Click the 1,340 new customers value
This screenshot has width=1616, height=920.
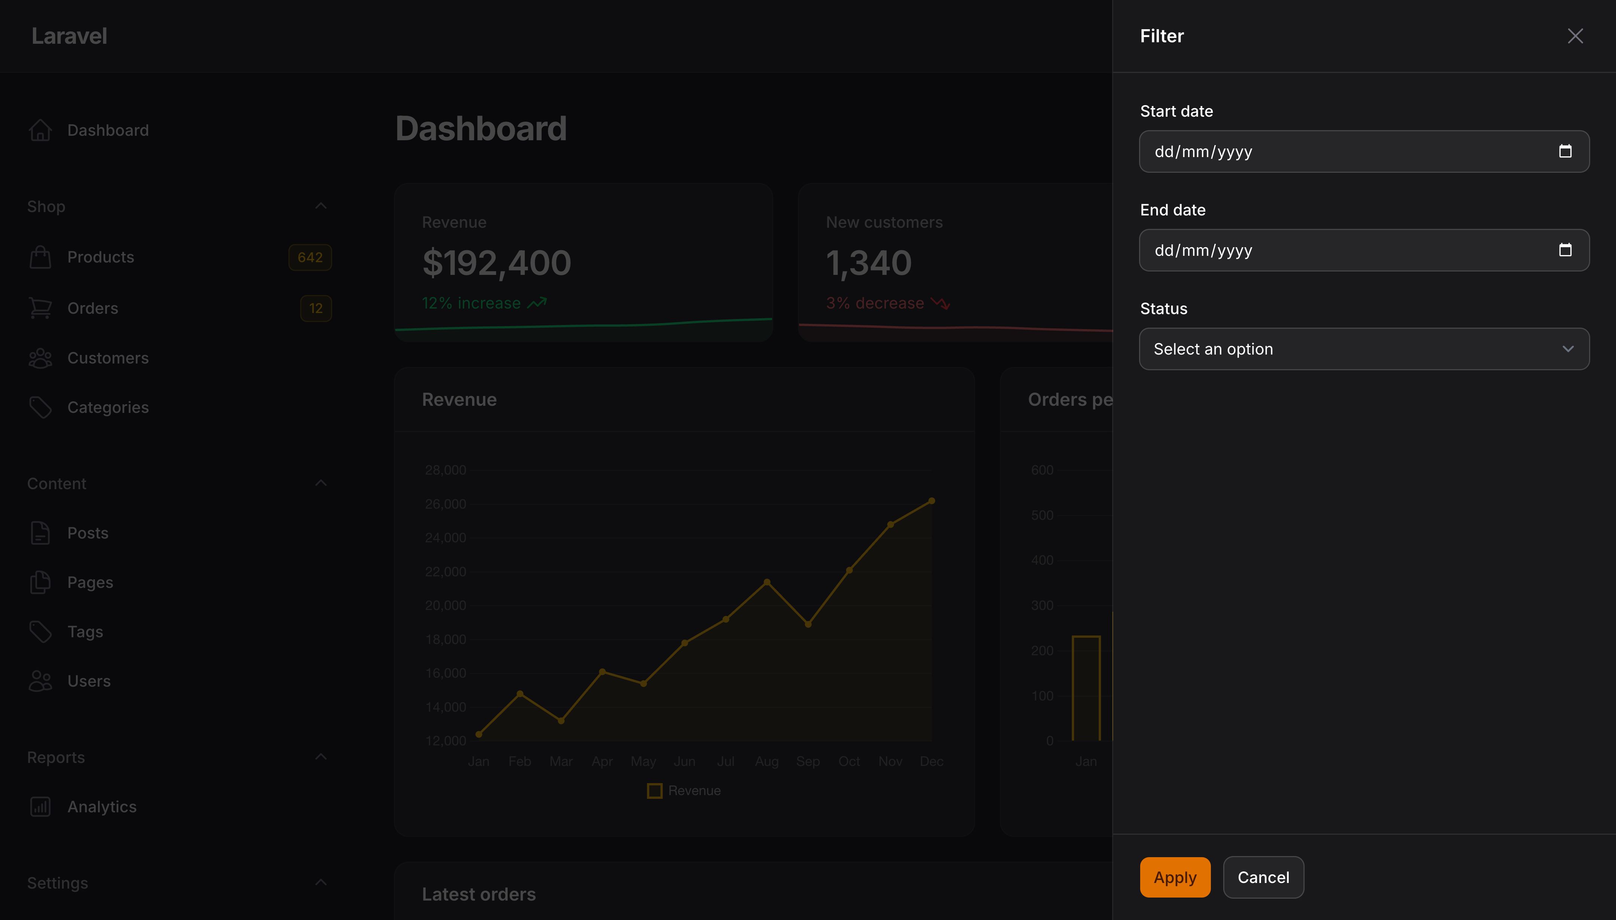[869, 263]
